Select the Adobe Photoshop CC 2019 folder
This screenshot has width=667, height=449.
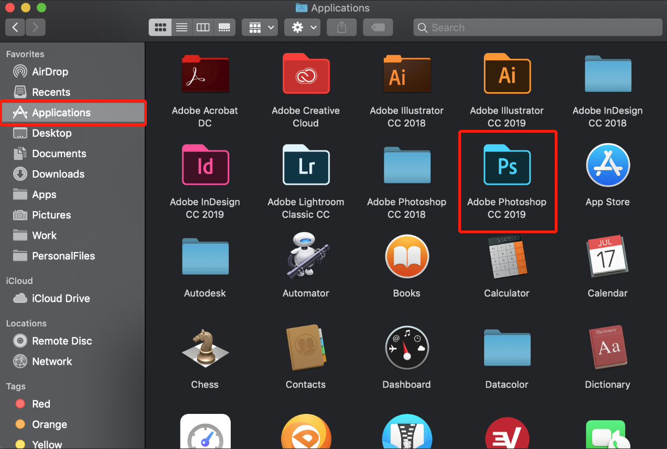click(x=507, y=166)
